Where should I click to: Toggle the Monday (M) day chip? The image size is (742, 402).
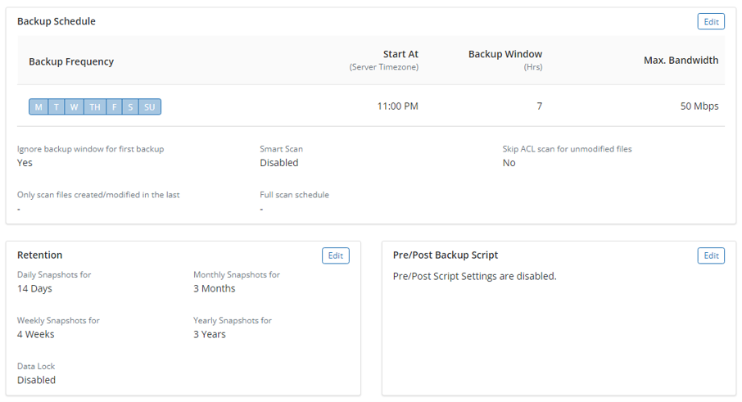pos(38,106)
